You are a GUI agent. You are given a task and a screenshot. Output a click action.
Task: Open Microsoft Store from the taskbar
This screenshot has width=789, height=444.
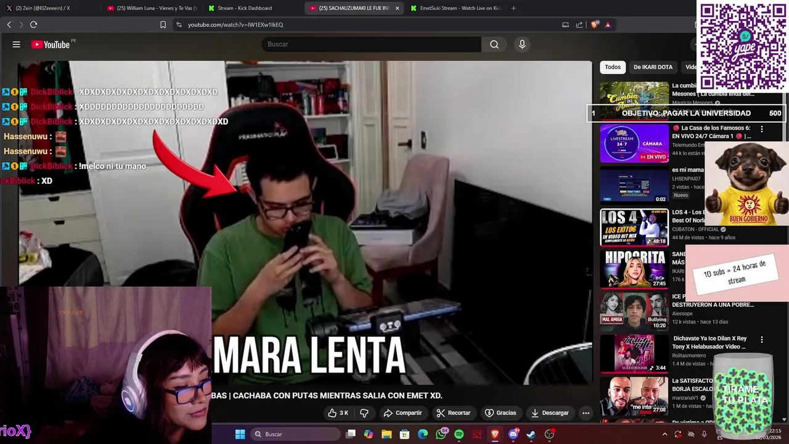click(x=404, y=434)
